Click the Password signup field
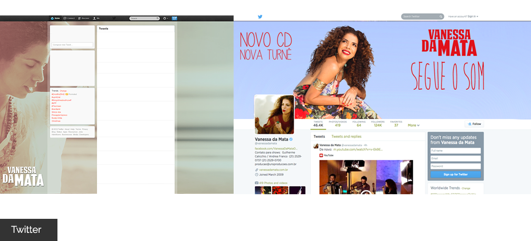Screen dimensions: 531x241 point(456,166)
